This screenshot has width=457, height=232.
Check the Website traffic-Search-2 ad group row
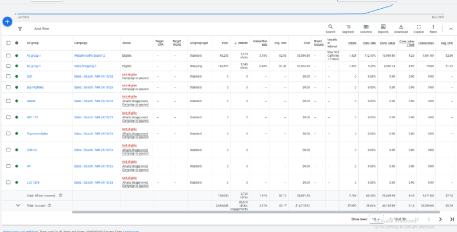click(9, 56)
